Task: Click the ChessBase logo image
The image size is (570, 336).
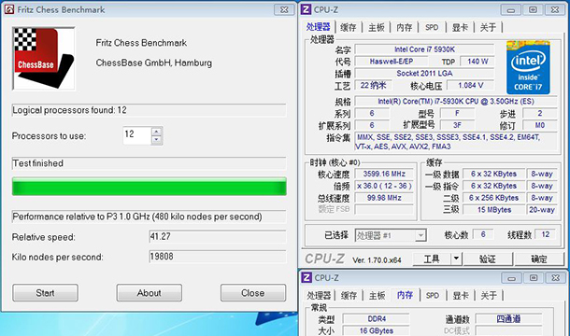Action: coord(44,58)
